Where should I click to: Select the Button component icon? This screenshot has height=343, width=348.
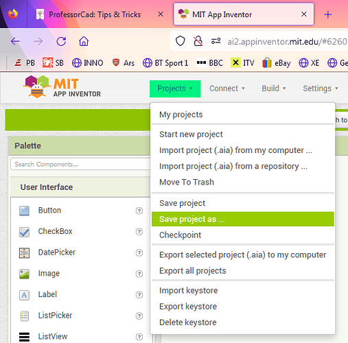click(x=24, y=211)
